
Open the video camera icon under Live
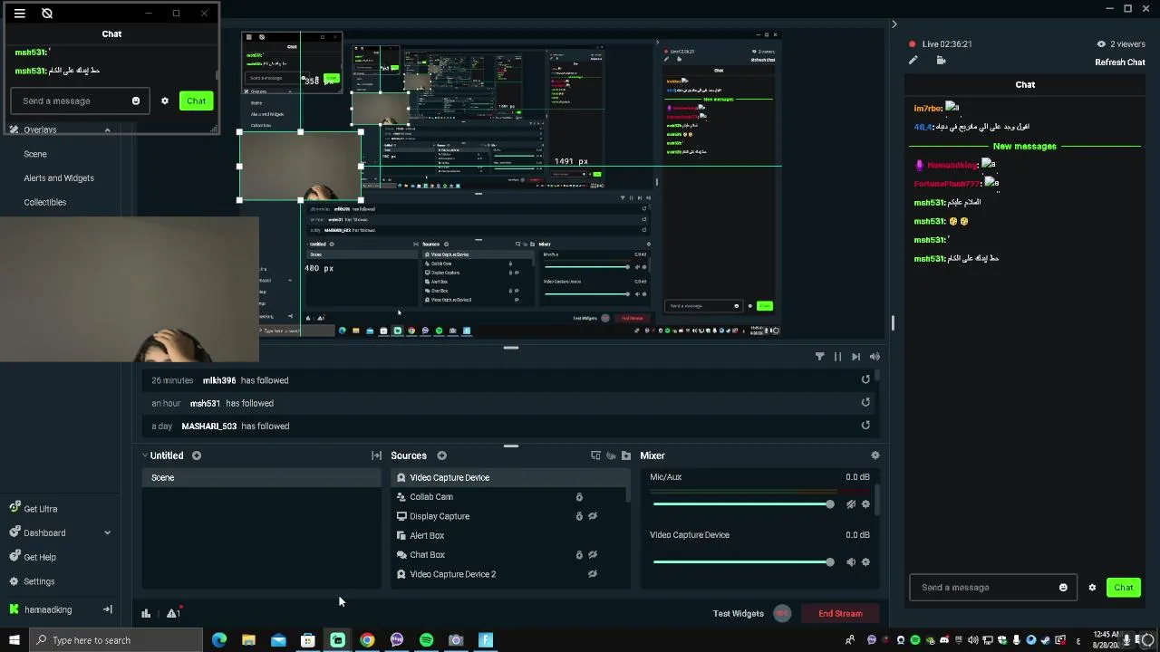(x=941, y=61)
